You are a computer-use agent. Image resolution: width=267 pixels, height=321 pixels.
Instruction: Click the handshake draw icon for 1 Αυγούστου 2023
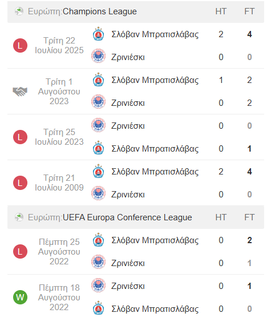coord(20,92)
